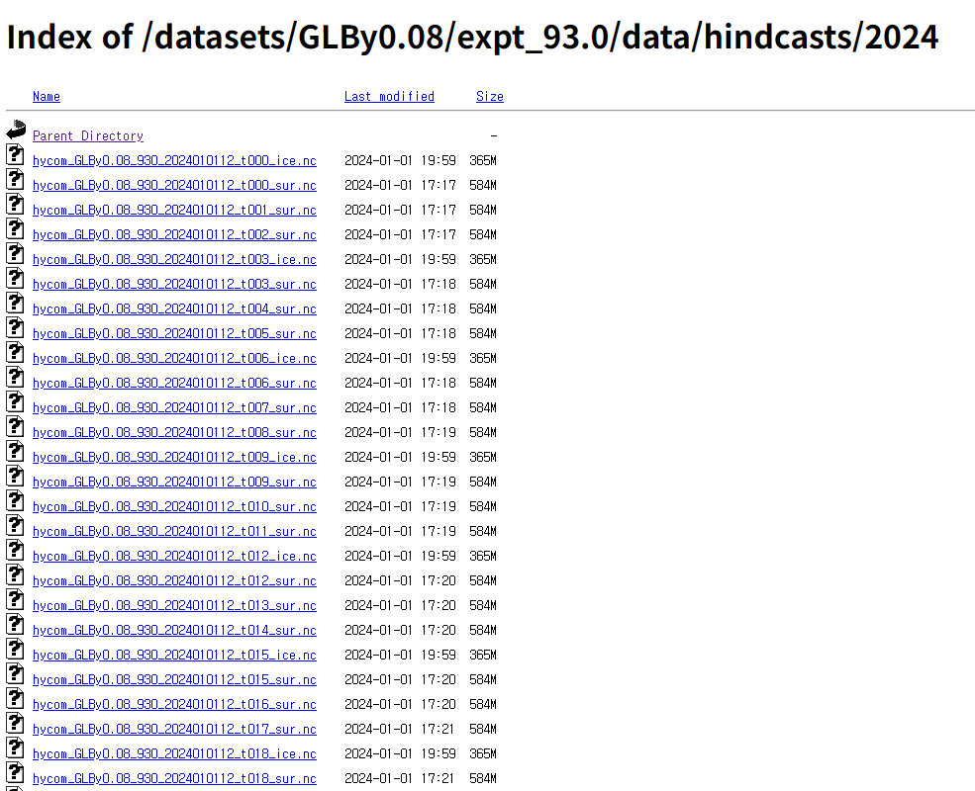Viewport: 975px width, 791px height.
Task: Download the t002_sur.nc file
Action: point(174,234)
